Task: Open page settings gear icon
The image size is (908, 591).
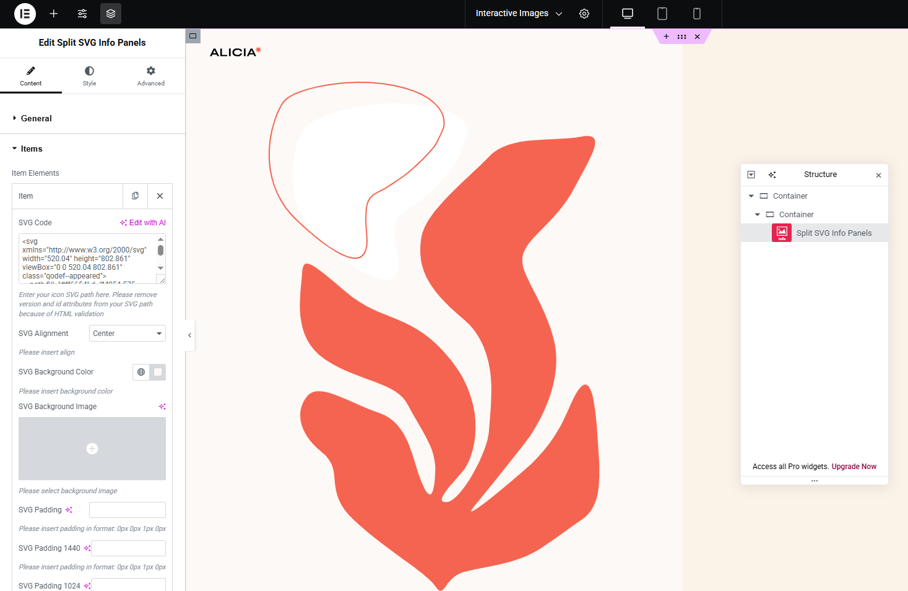Action: pyautogui.click(x=584, y=14)
